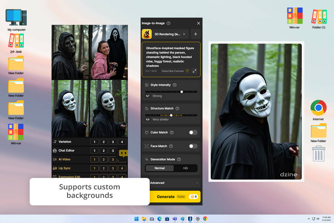Select Chat Editor result 1
The image size is (334, 223).
(x=95, y=151)
